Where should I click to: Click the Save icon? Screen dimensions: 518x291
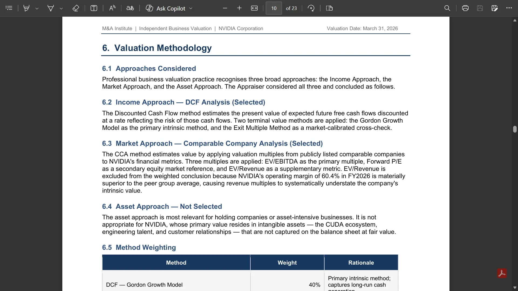tap(480, 8)
